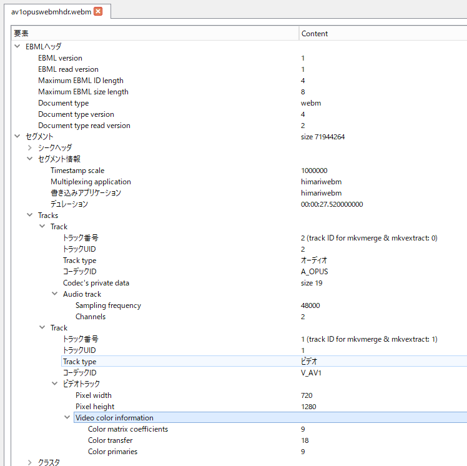Collapse the ビデオトラック node

[x=55, y=384]
